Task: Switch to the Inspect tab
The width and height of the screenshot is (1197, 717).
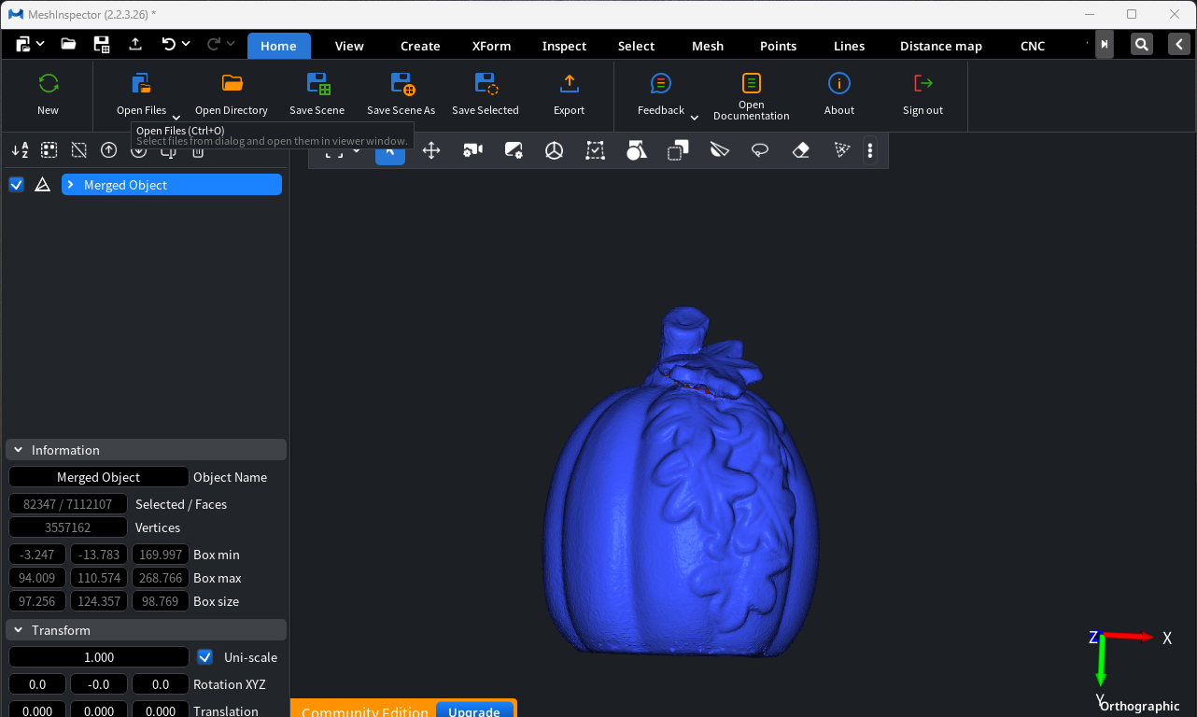Action: [x=564, y=45]
